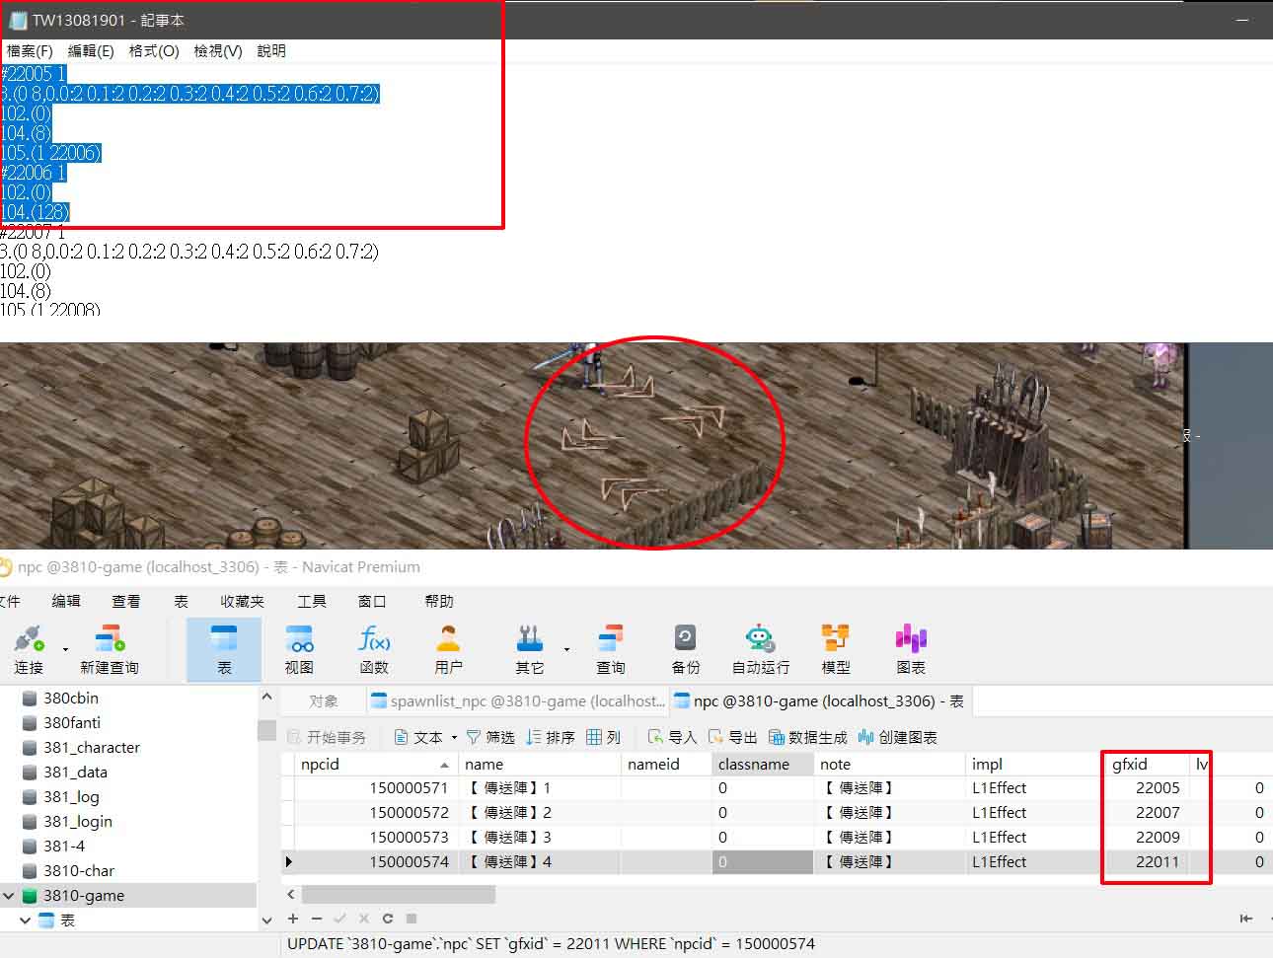Click the classname column header
The height and width of the screenshot is (958, 1273).
[x=762, y=764]
